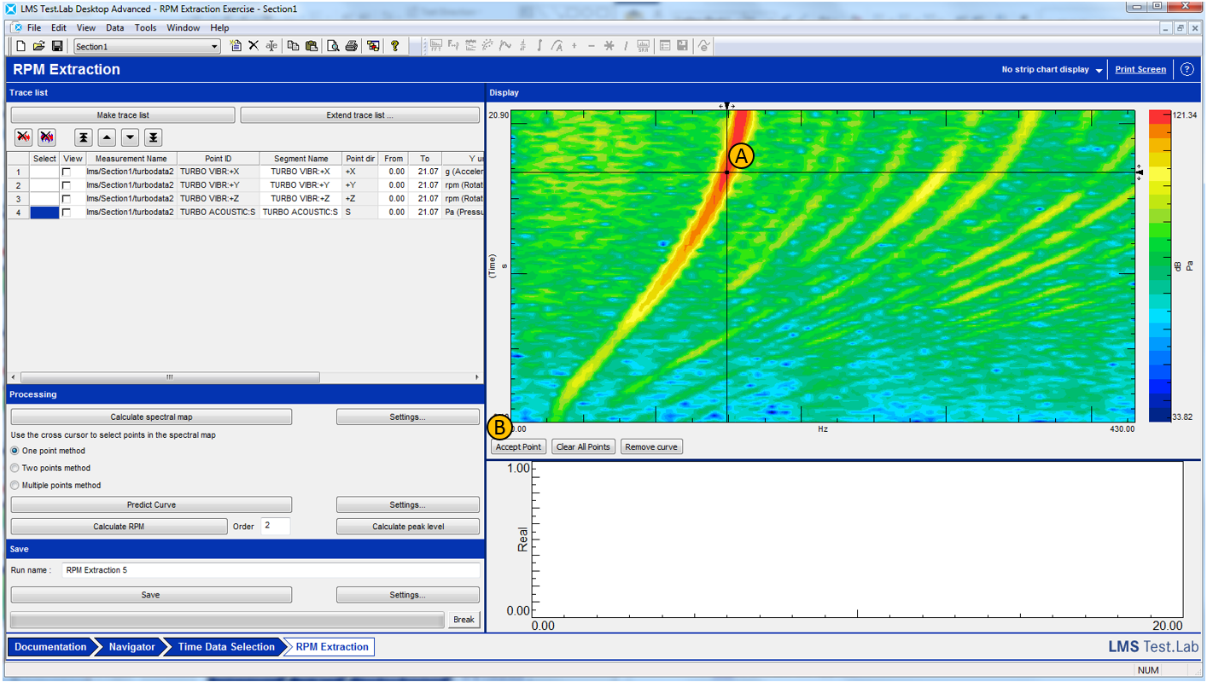Check View box for TURBO ACOUSTIC:S row
Image resolution: width=1207 pixels, height=682 pixels.
67,213
